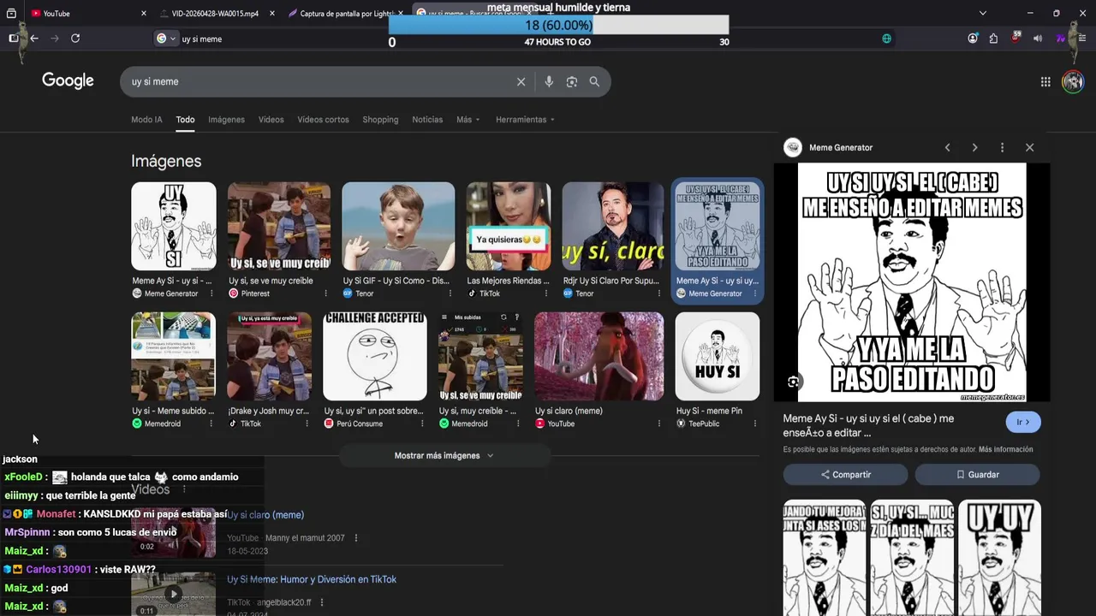The width and height of the screenshot is (1096, 616).
Task: Show previous image in preview panel
Action: 948,147
